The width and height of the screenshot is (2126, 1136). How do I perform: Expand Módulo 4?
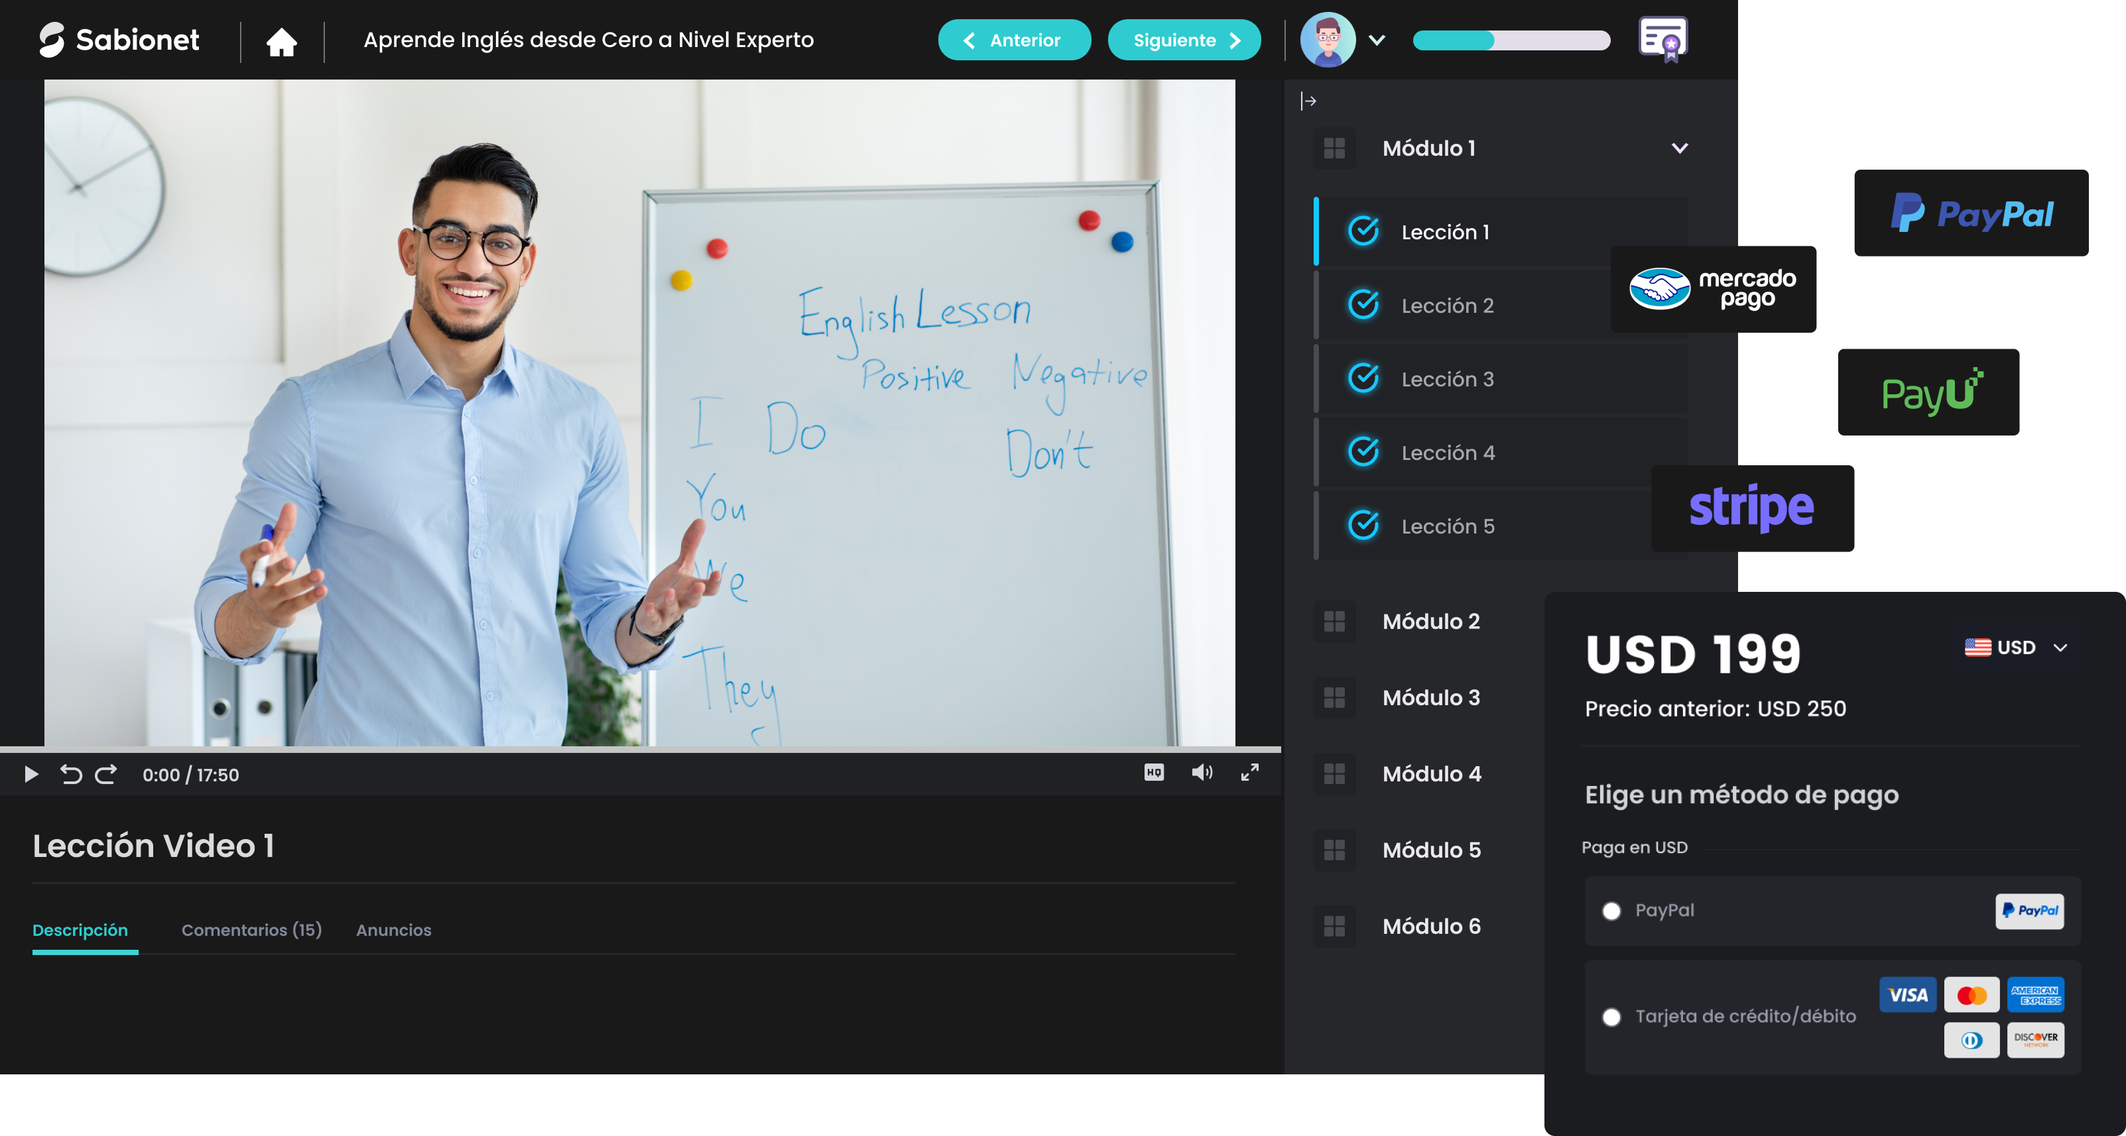(x=1430, y=774)
